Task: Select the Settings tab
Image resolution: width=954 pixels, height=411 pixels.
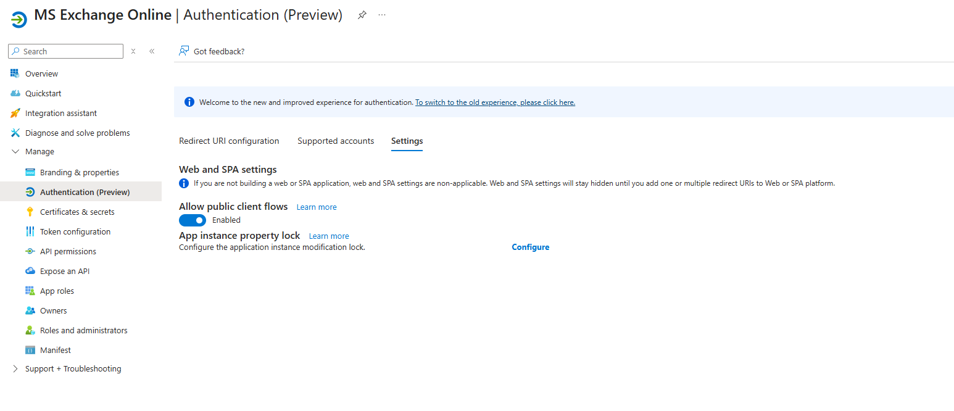Action: pyautogui.click(x=407, y=141)
